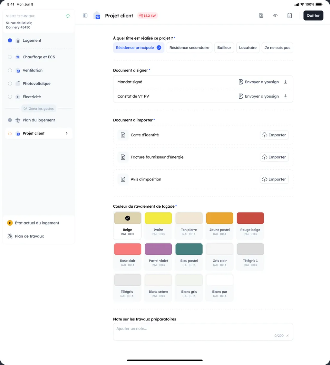Viewport: 330px width, 365px height.
Task: Click the Plan du logement floorplan icon
Action: 18,120
